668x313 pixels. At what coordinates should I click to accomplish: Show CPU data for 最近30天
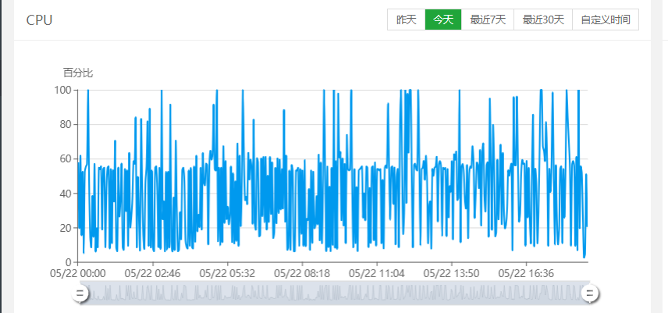[543, 20]
